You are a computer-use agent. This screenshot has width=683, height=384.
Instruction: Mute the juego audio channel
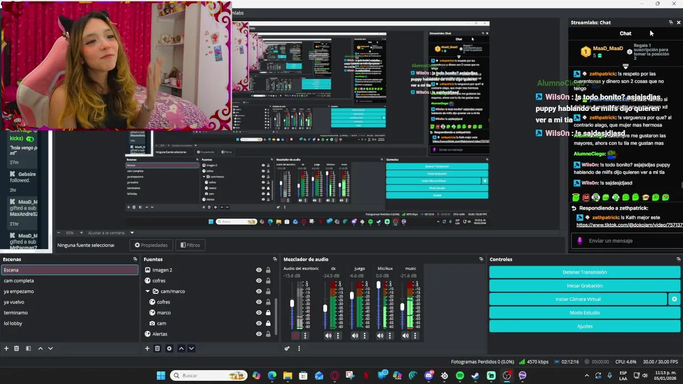355,335
